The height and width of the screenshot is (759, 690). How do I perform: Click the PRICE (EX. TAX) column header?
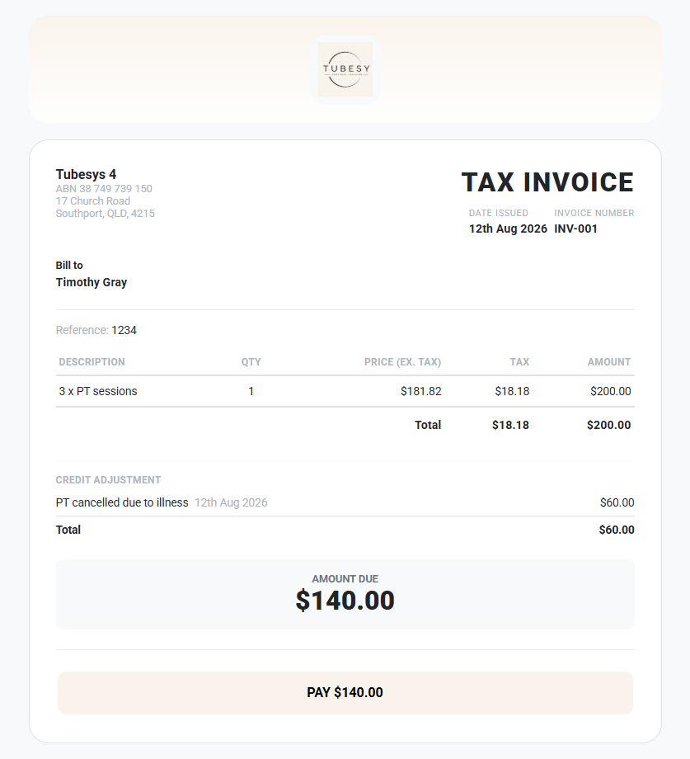point(402,362)
